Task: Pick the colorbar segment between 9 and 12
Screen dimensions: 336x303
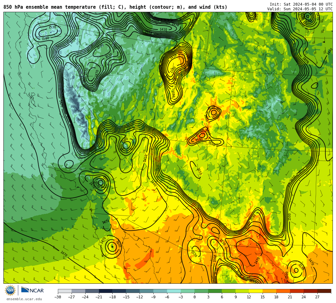Action: point(242,291)
